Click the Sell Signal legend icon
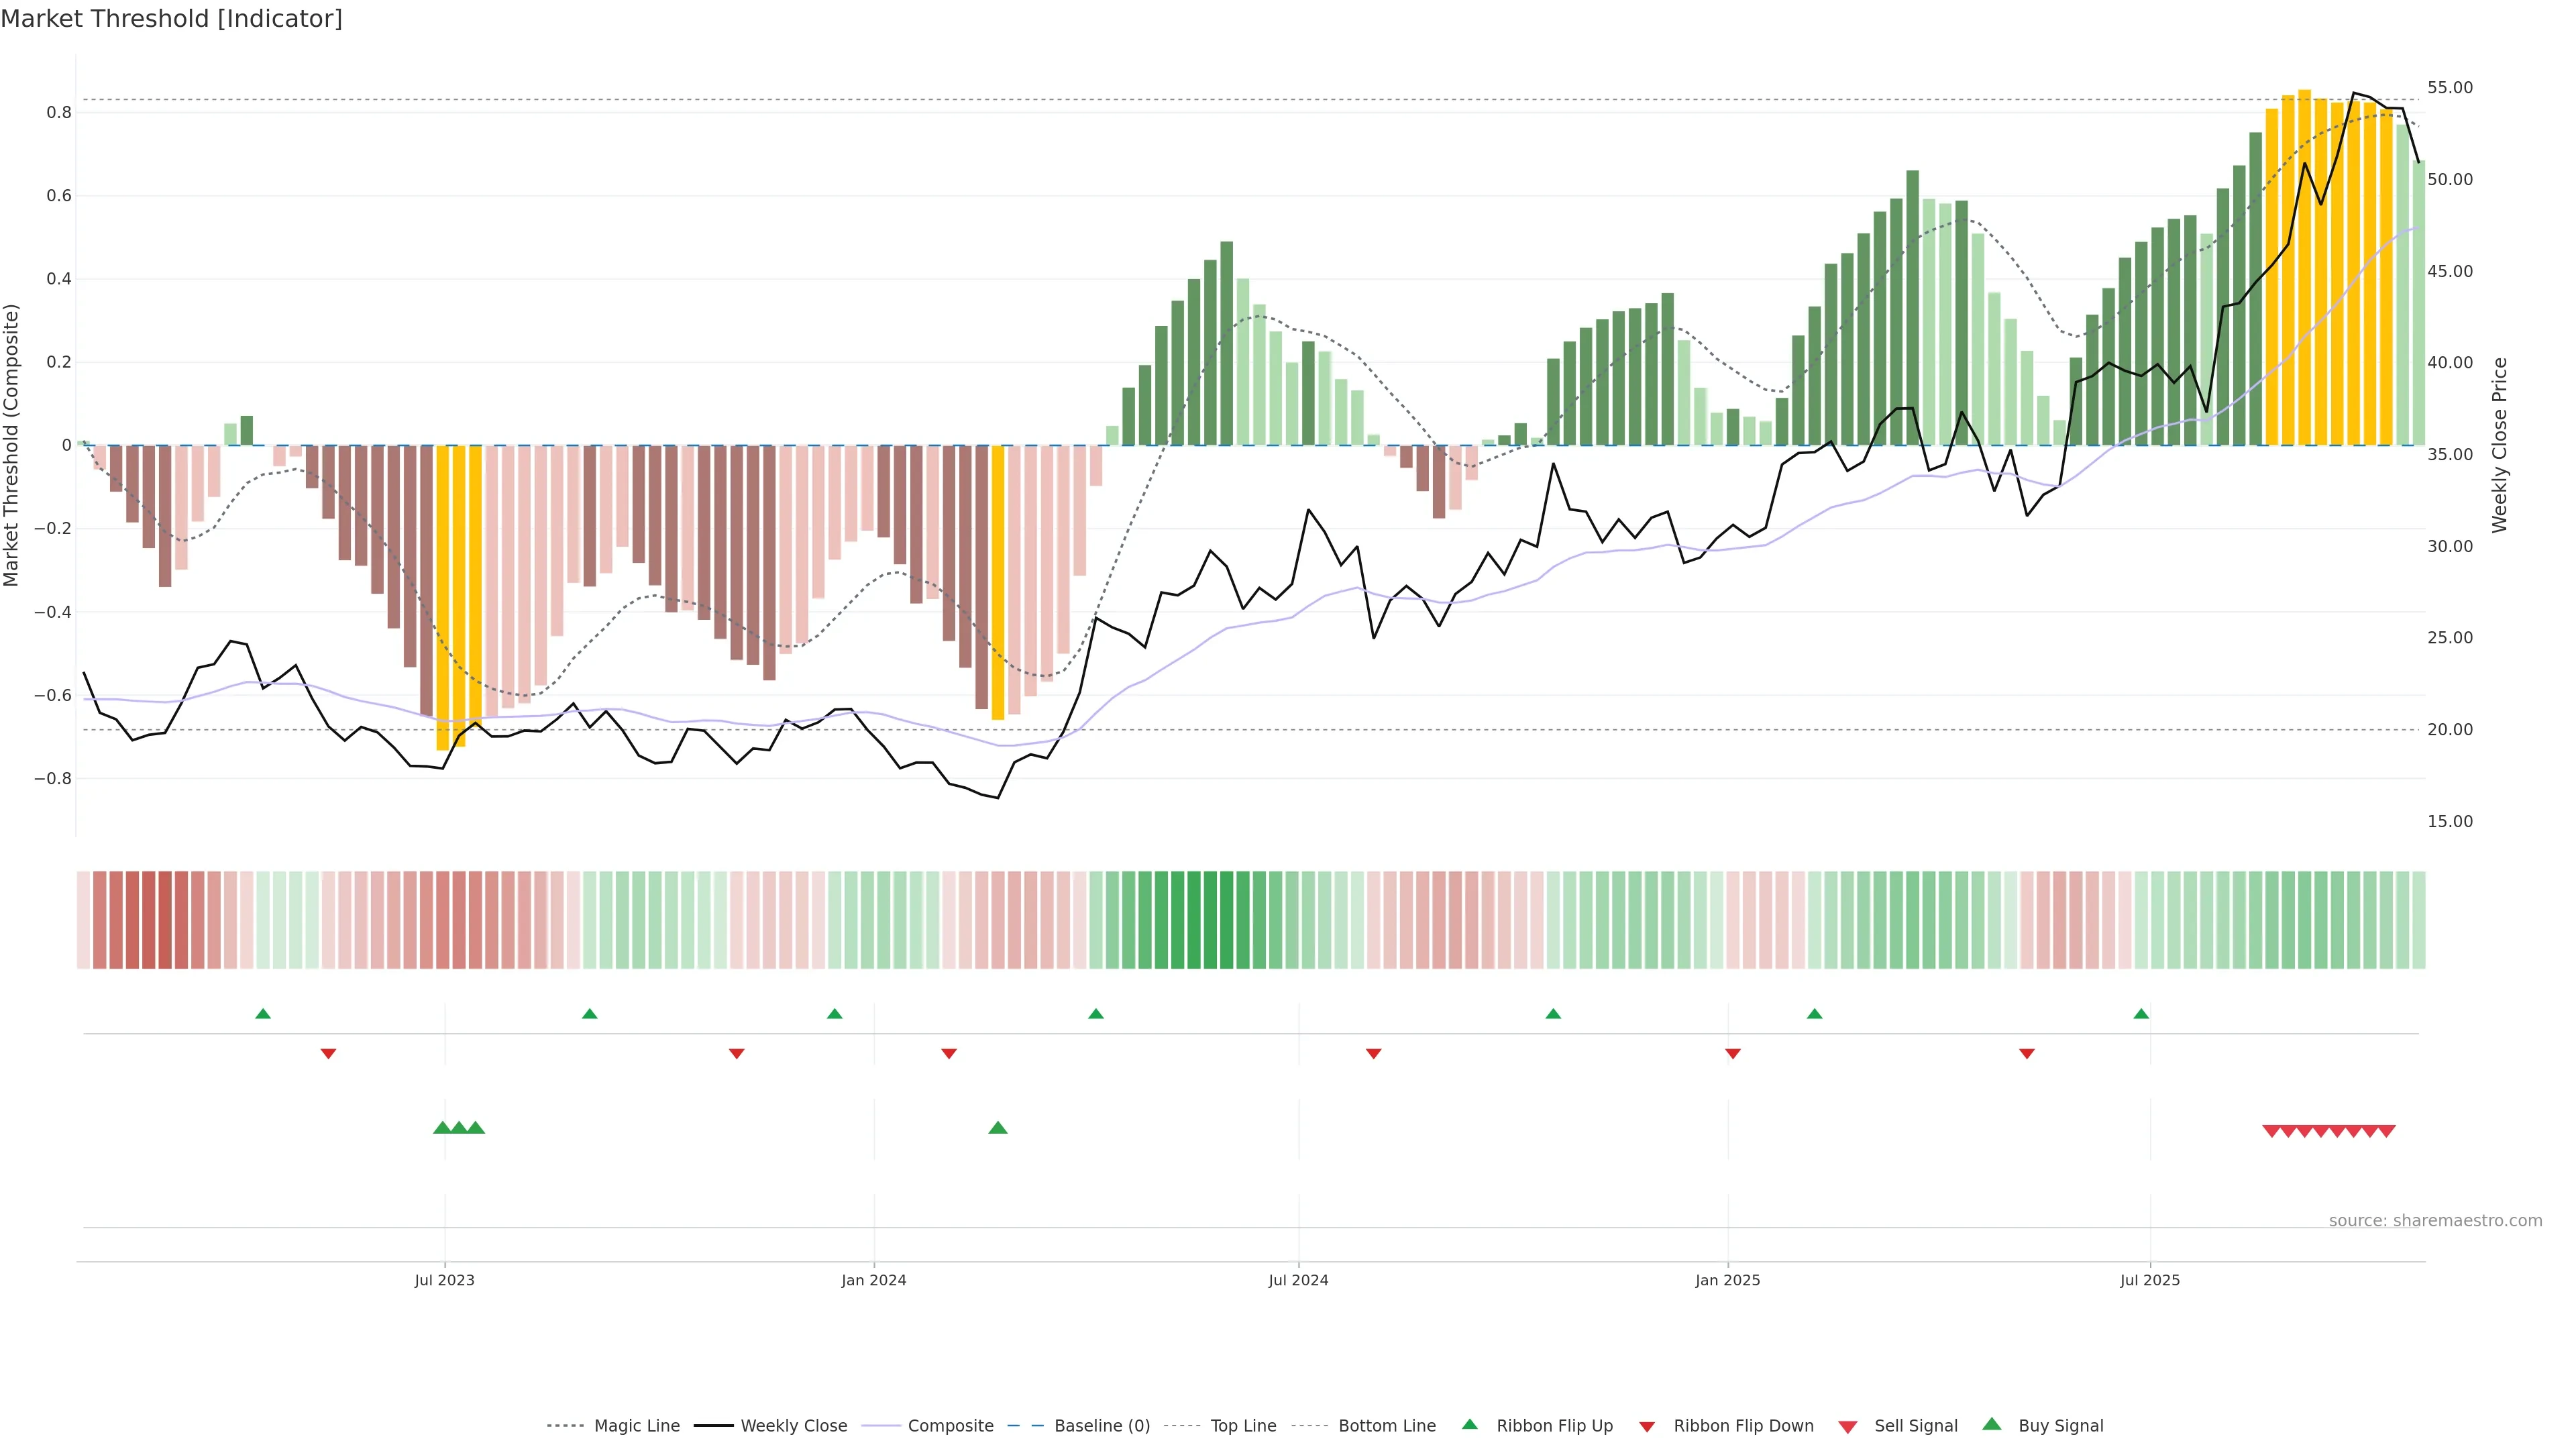 1848,1426
